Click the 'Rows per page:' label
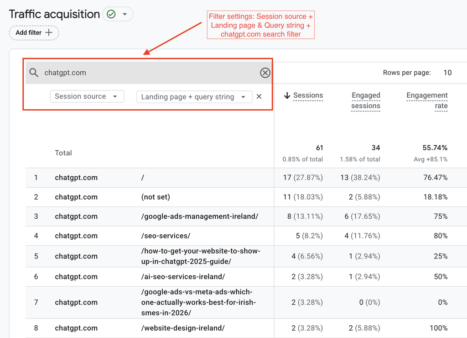The image size is (467, 338). point(407,73)
